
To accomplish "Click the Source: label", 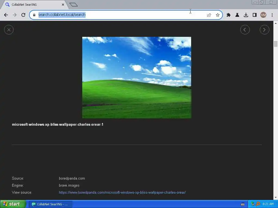I will point(18,178).
